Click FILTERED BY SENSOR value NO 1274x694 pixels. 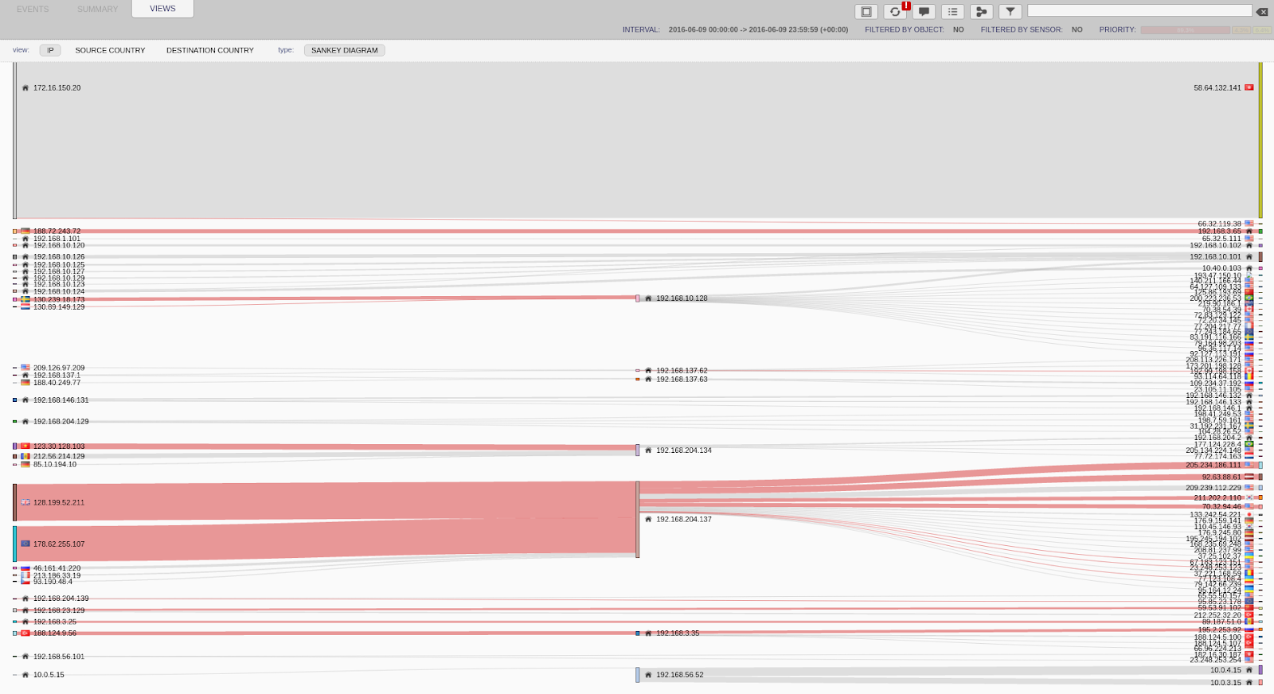1077,29
